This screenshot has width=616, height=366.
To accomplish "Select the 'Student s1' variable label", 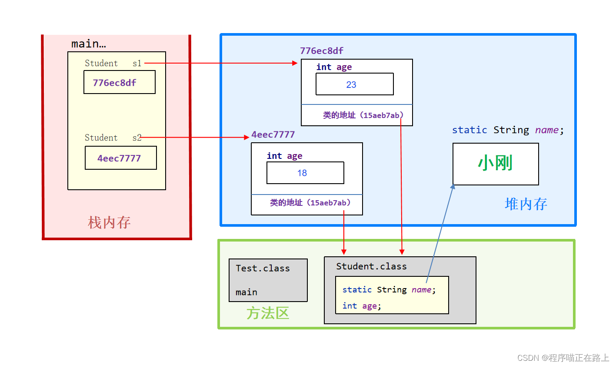I will point(113,63).
